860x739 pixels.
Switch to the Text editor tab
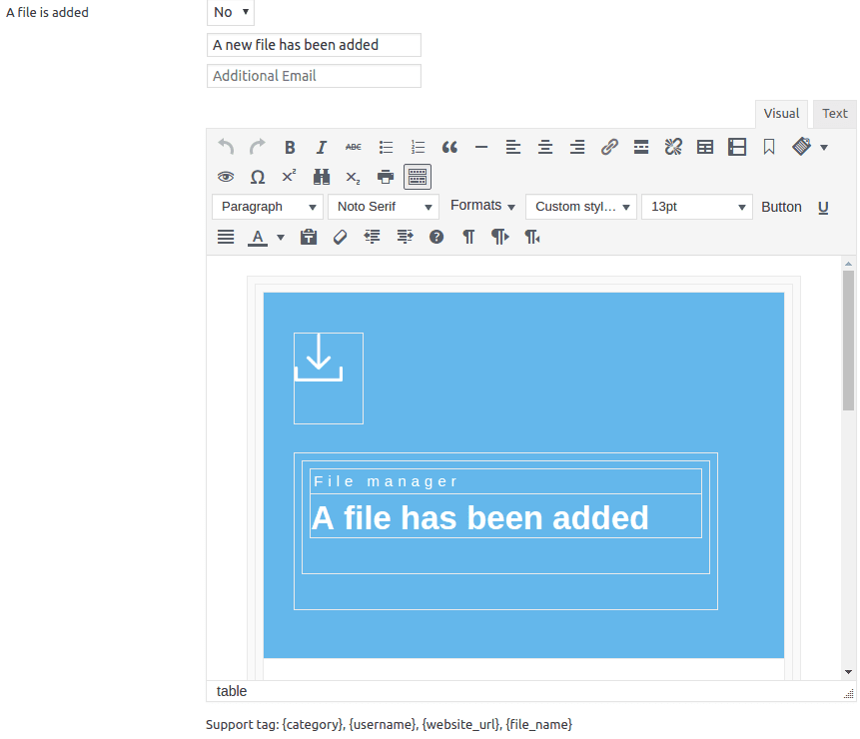click(835, 114)
